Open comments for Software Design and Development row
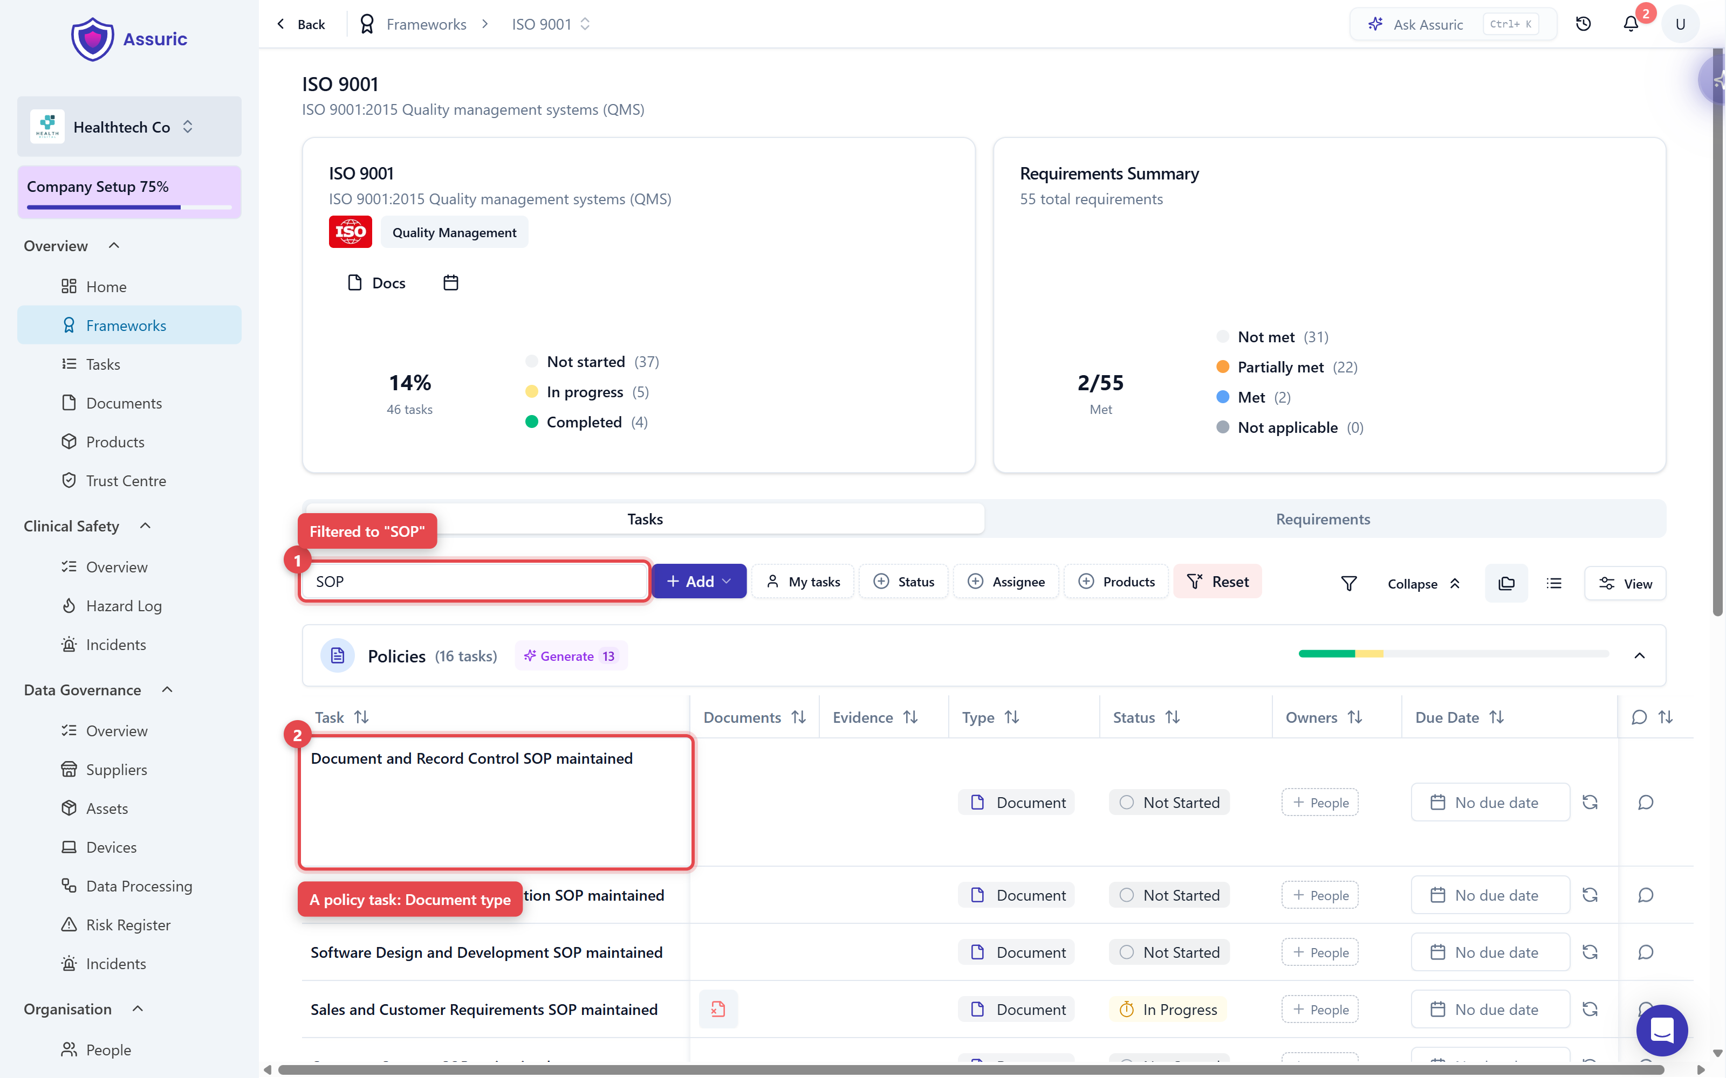Viewport: 1726px width, 1078px height. click(x=1646, y=952)
